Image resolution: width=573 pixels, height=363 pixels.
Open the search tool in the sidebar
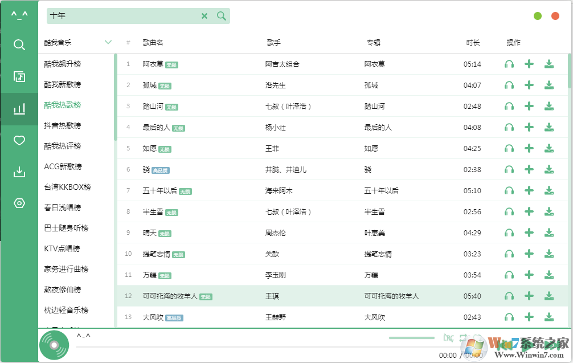click(x=19, y=44)
